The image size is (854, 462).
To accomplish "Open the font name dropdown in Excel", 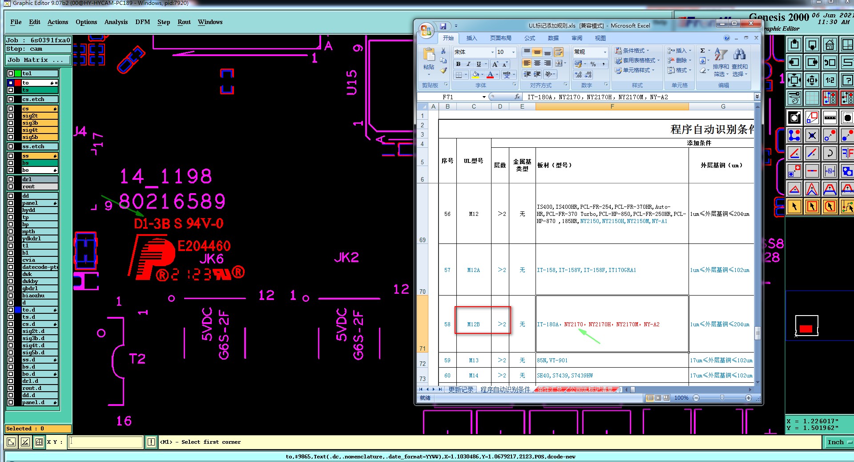I will pyautogui.click(x=492, y=52).
